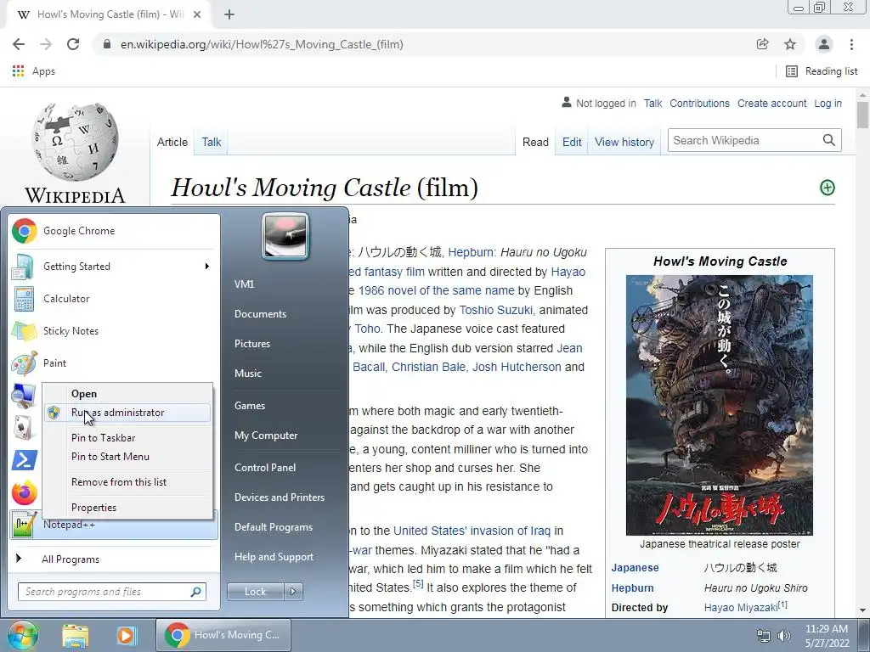The height and width of the screenshot is (652, 870).
Task: Open Windows Explorer from the taskbar
Action: pyautogui.click(x=76, y=635)
